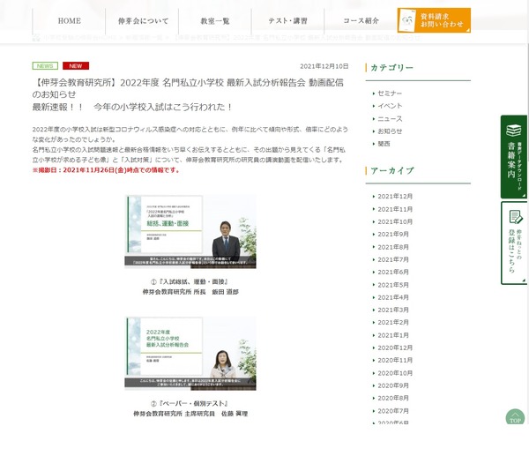The image size is (529, 456).
Task: Play the 総括、運動・面接 video thumbnail
Action: pyautogui.click(x=190, y=232)
